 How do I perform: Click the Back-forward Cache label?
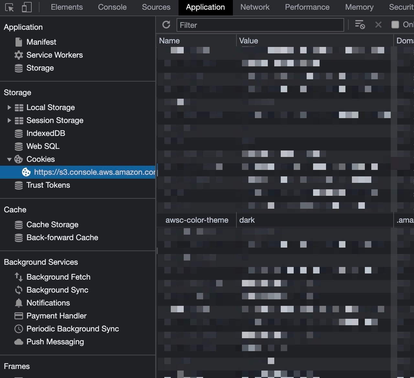[62, 238]
